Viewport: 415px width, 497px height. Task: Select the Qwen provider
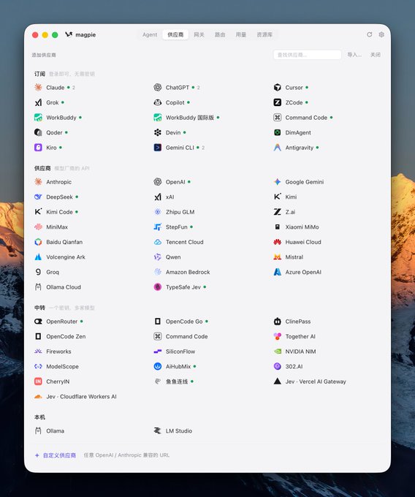pyautogui.click(x=167, y=257)
